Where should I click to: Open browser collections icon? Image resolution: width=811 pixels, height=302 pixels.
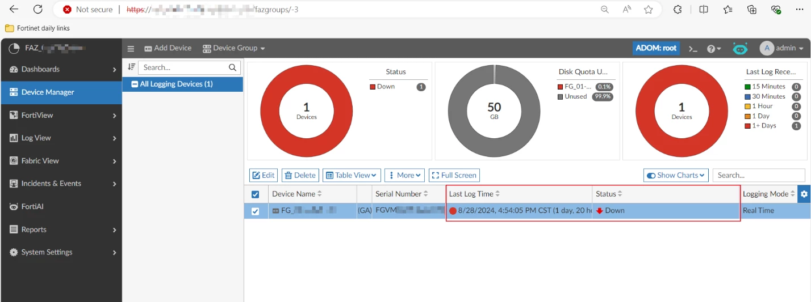pyautogui.click(x=752, y=10)
